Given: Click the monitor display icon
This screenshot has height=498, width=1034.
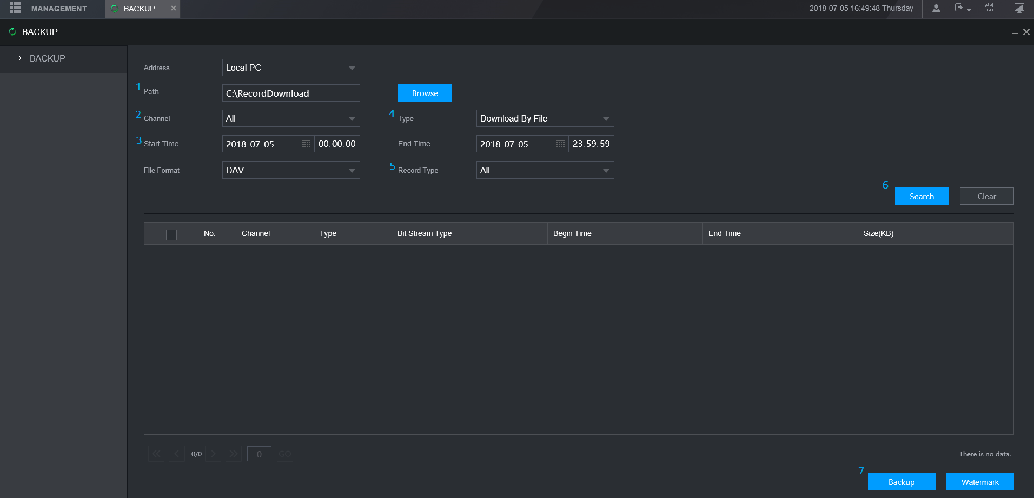Looking at the screenshot, I should 1019,8.
